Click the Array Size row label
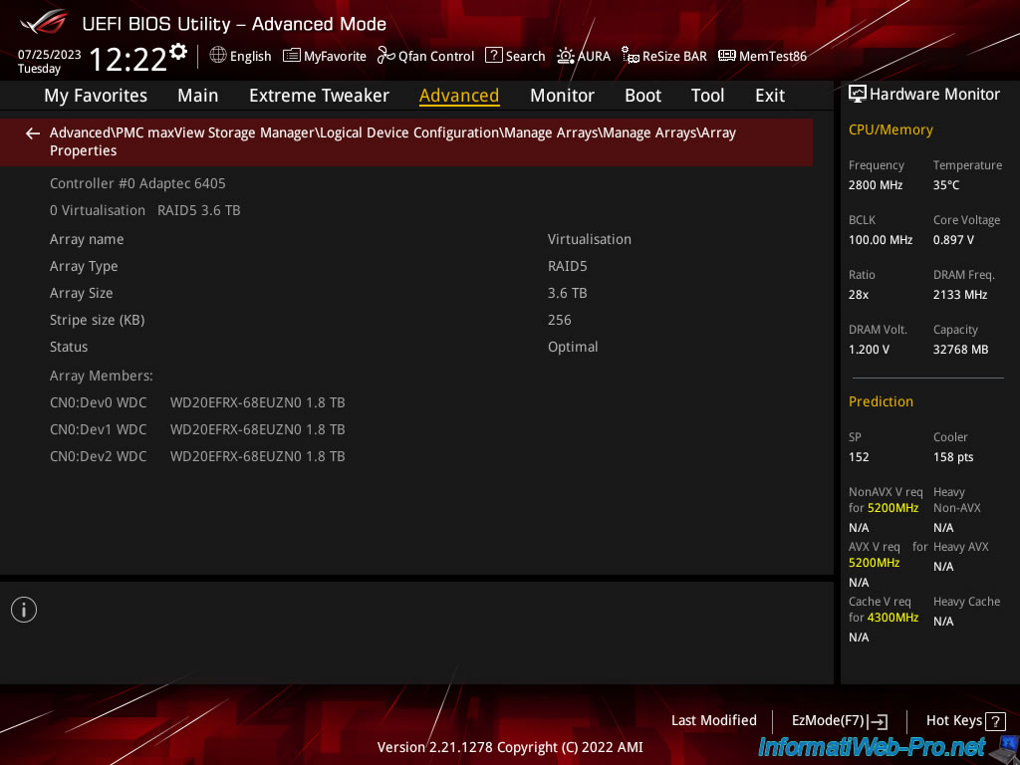 pyautogui.click(x=82, y=293)
